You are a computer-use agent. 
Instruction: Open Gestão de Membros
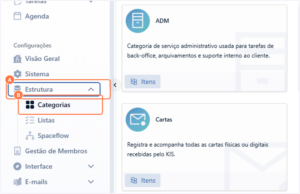click(x=56, y=151)
